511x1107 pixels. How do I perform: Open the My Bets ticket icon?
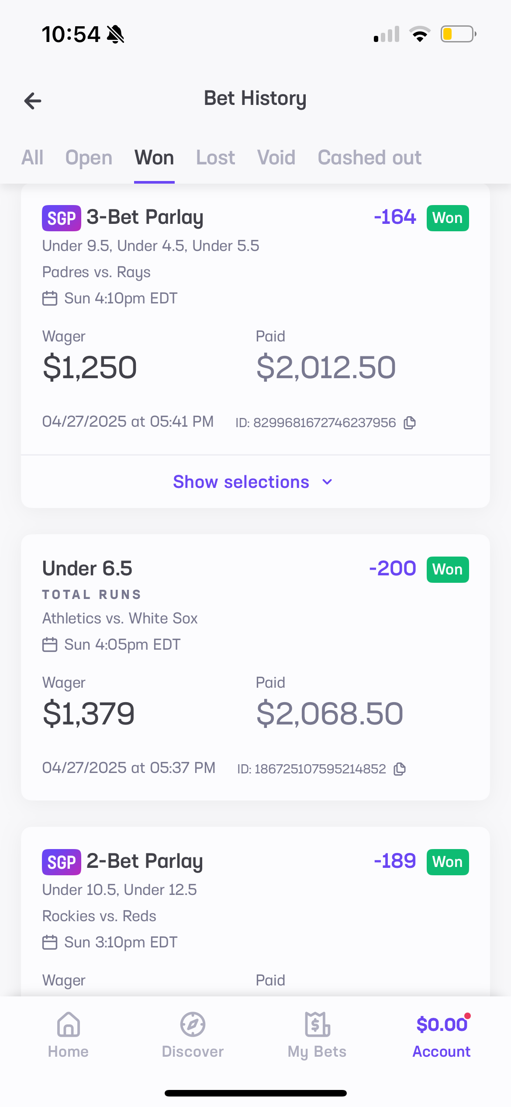(317, 1024)
